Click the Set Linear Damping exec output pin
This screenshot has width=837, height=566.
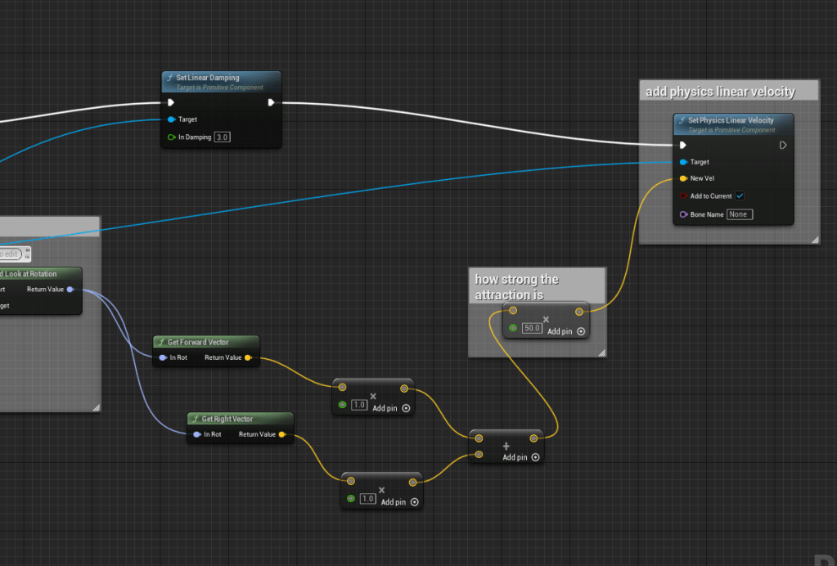pyautogui.click(x=271, y=103)
